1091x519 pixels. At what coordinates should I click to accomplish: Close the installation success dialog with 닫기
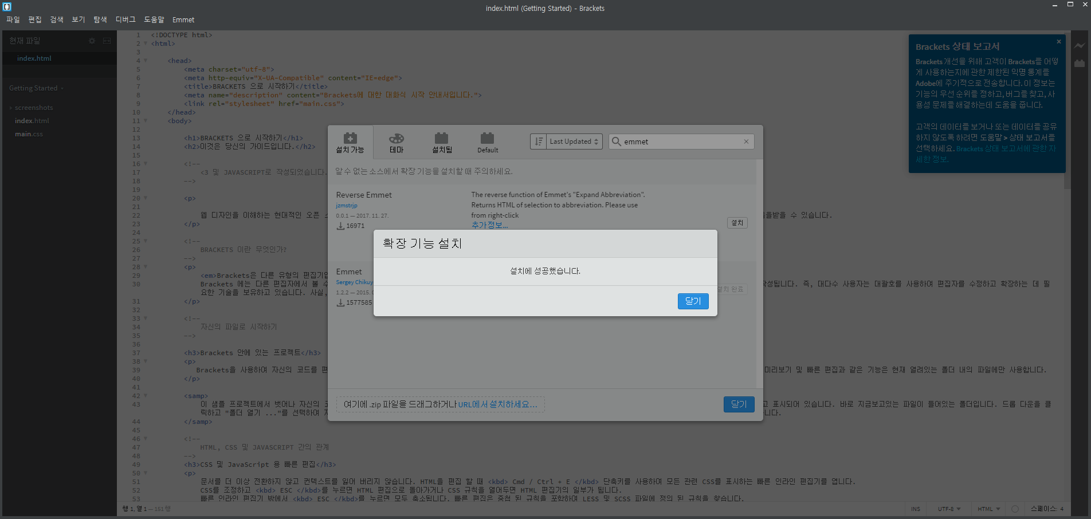coord(693,301)
